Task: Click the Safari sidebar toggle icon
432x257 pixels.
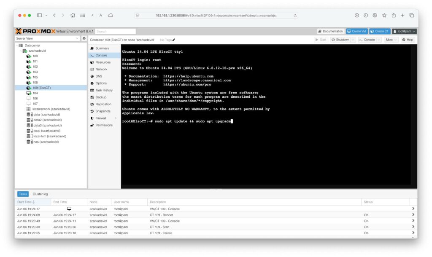Action: click(x=39, y=16)
